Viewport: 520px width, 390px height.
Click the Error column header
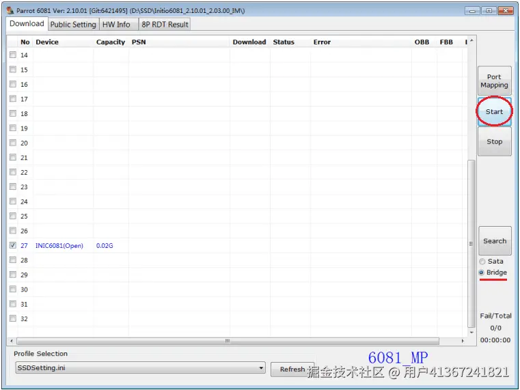(361, 42)
